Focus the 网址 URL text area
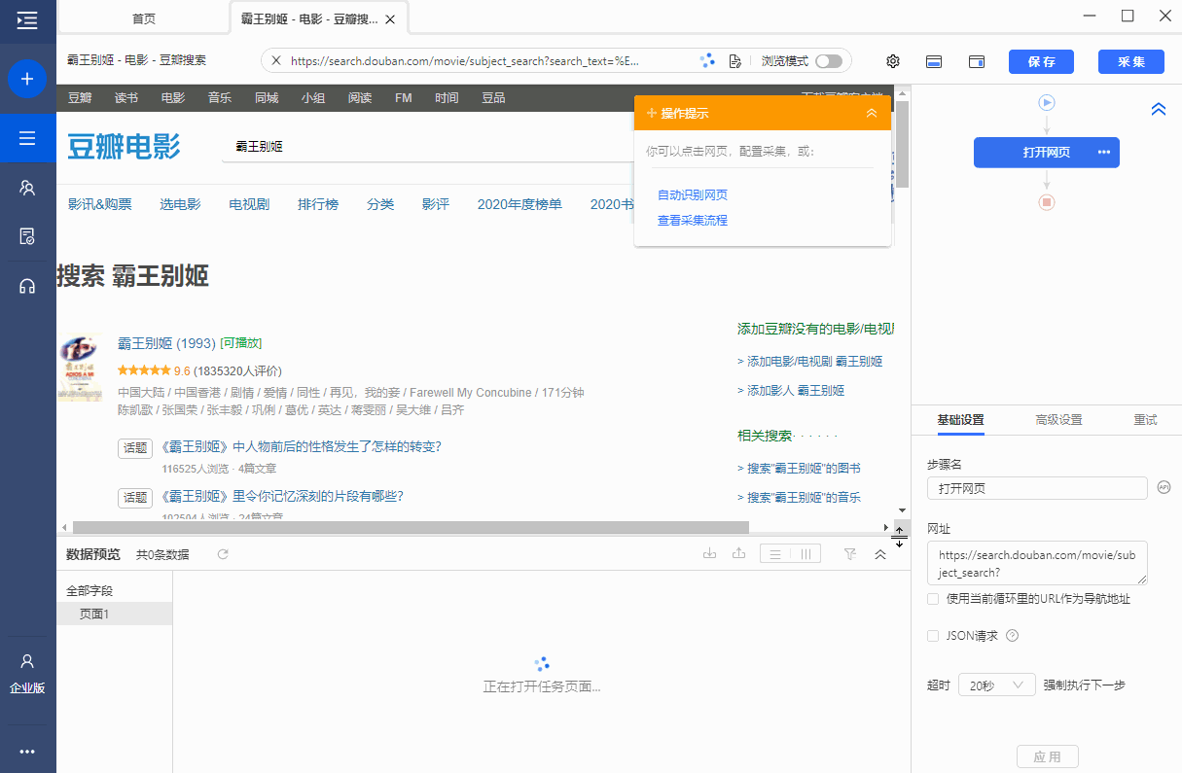 click(1037, 563)
